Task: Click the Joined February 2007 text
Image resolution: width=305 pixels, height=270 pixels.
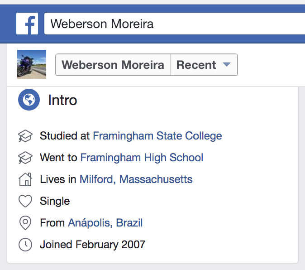Action: tap(92, 245)
